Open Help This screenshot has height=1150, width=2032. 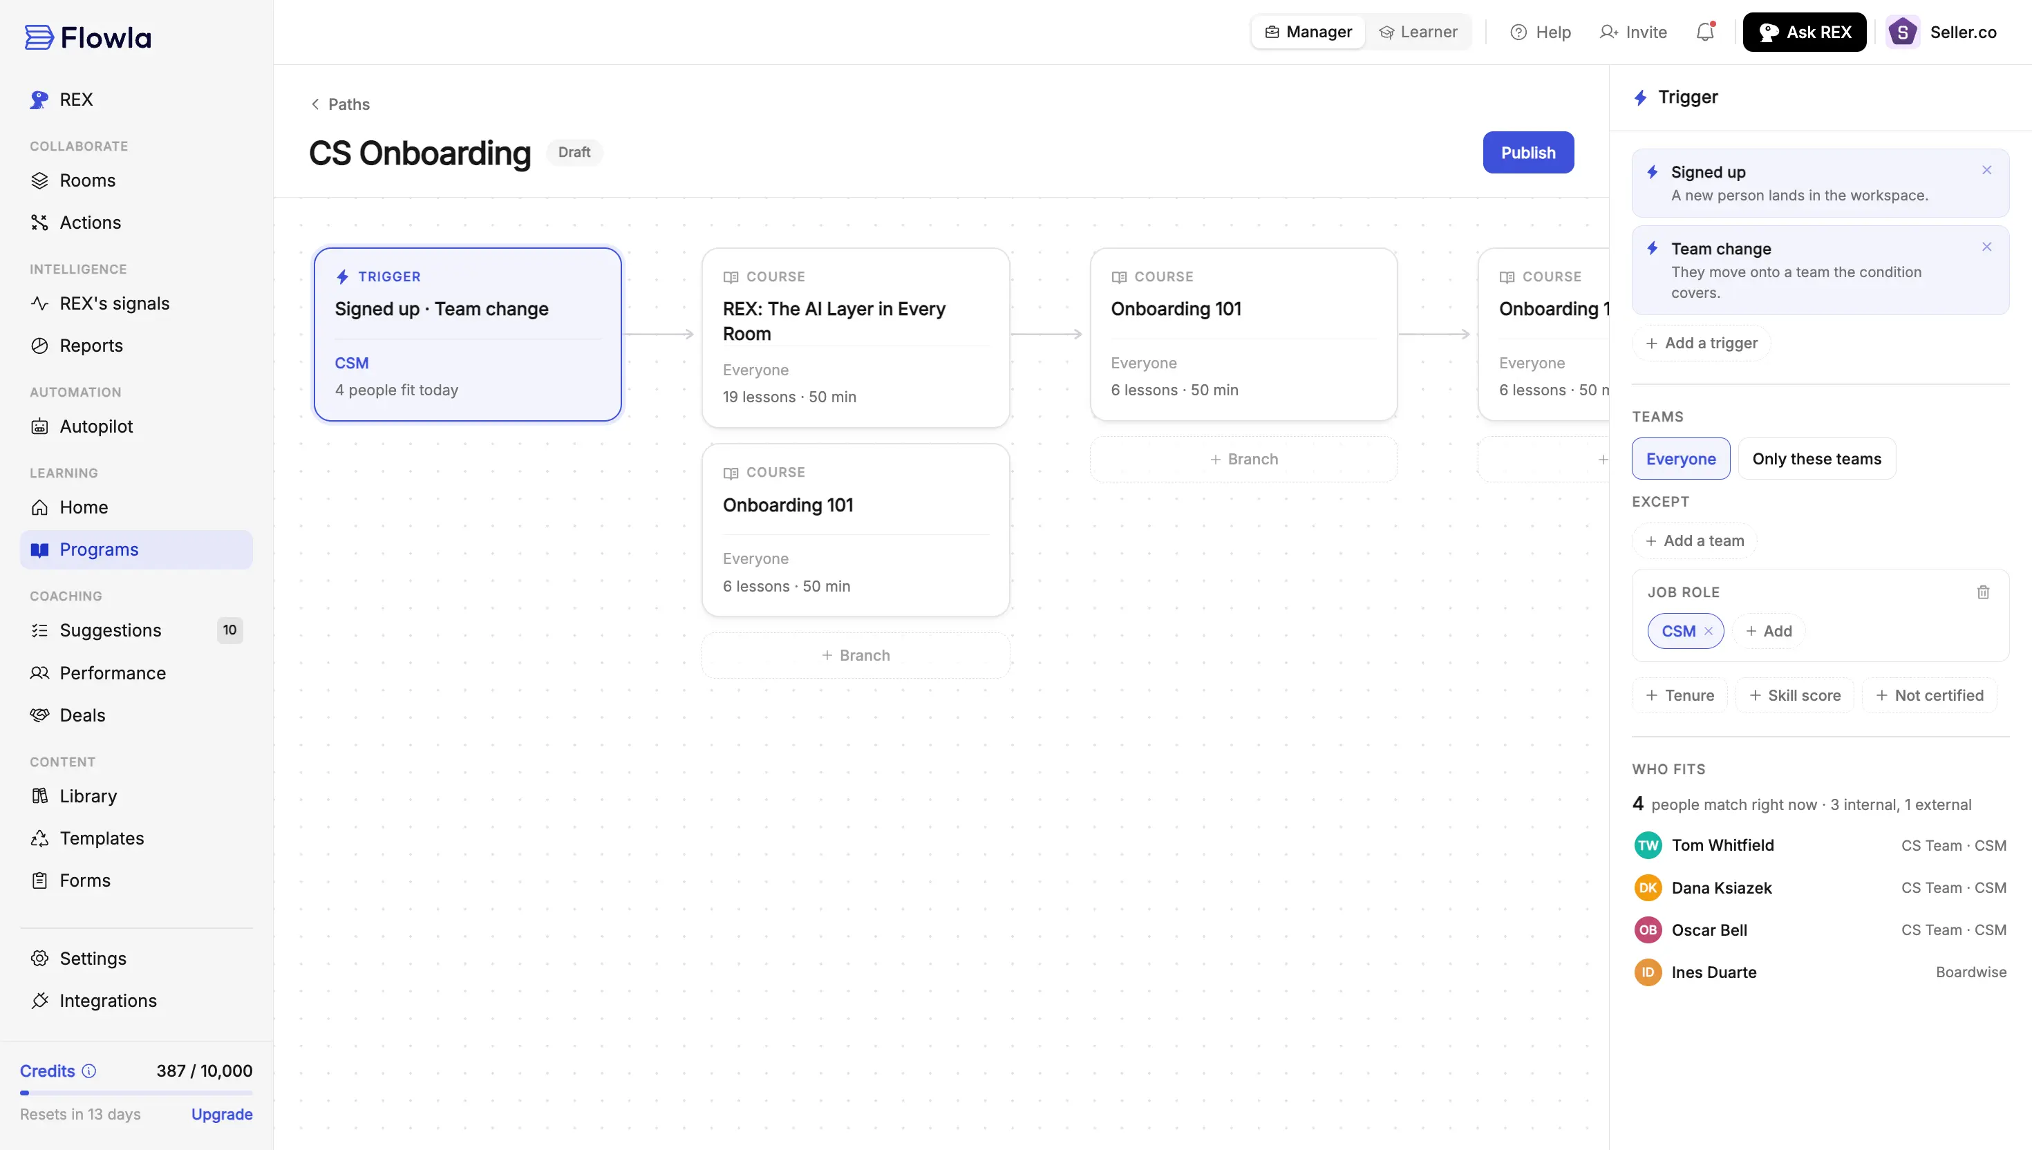(x=1540, y=32)
